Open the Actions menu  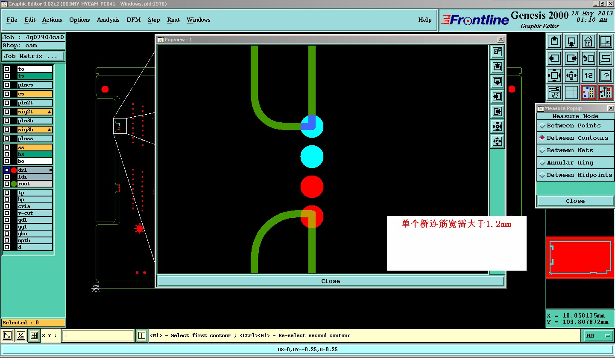point(52,20)
